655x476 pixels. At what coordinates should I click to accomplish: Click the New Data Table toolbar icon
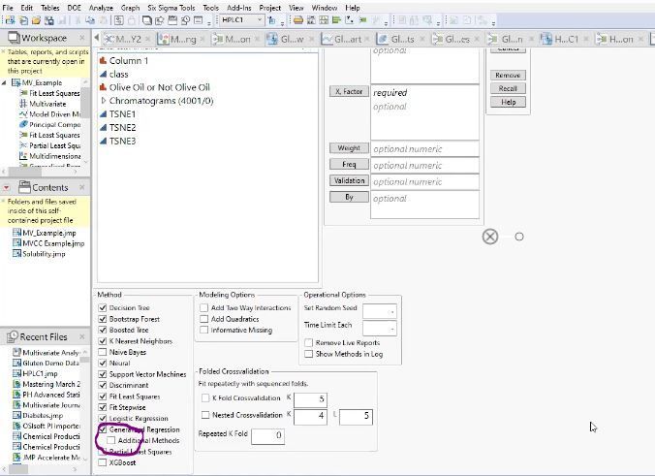(x=10, y=20)
